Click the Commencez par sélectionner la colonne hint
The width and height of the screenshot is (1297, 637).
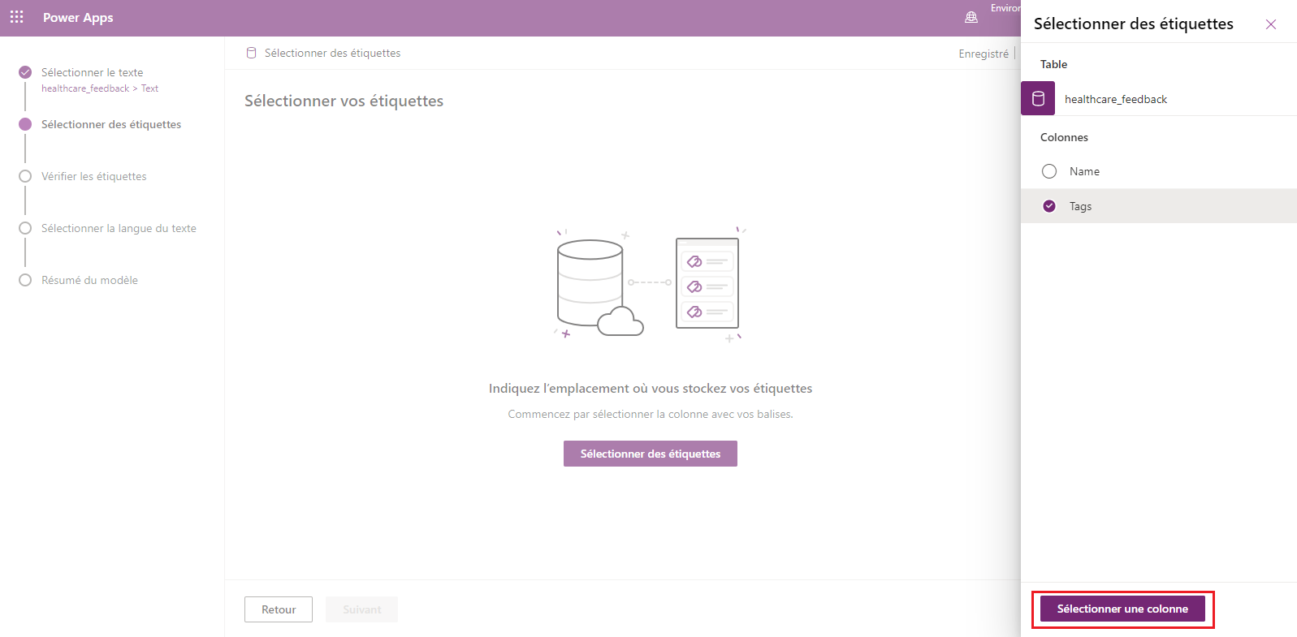(x=651, y=414)
